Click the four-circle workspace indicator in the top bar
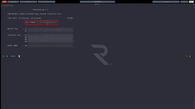This screenshot has width=195, height=109. (x=97, y=2)
